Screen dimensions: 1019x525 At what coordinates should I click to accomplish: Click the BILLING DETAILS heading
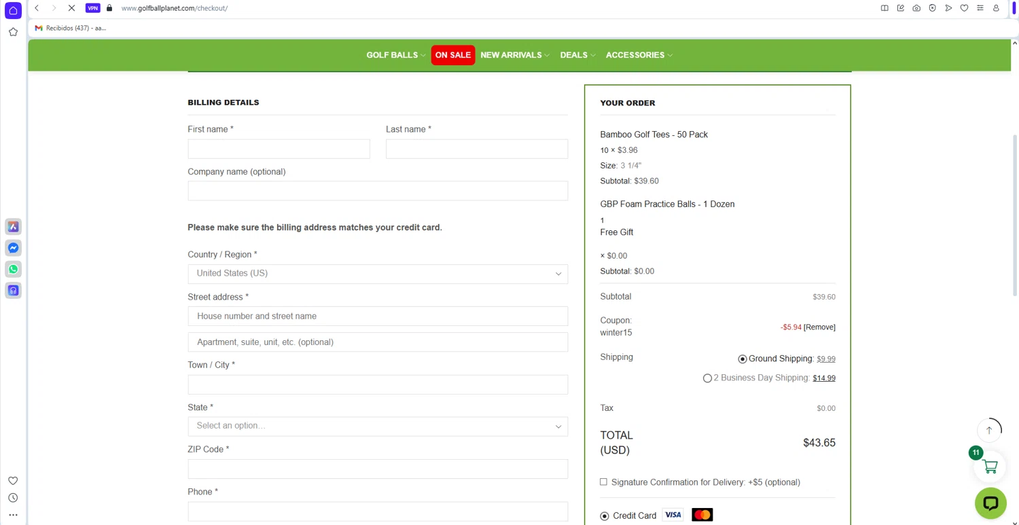pyautogui.click(x=224, y=103)
